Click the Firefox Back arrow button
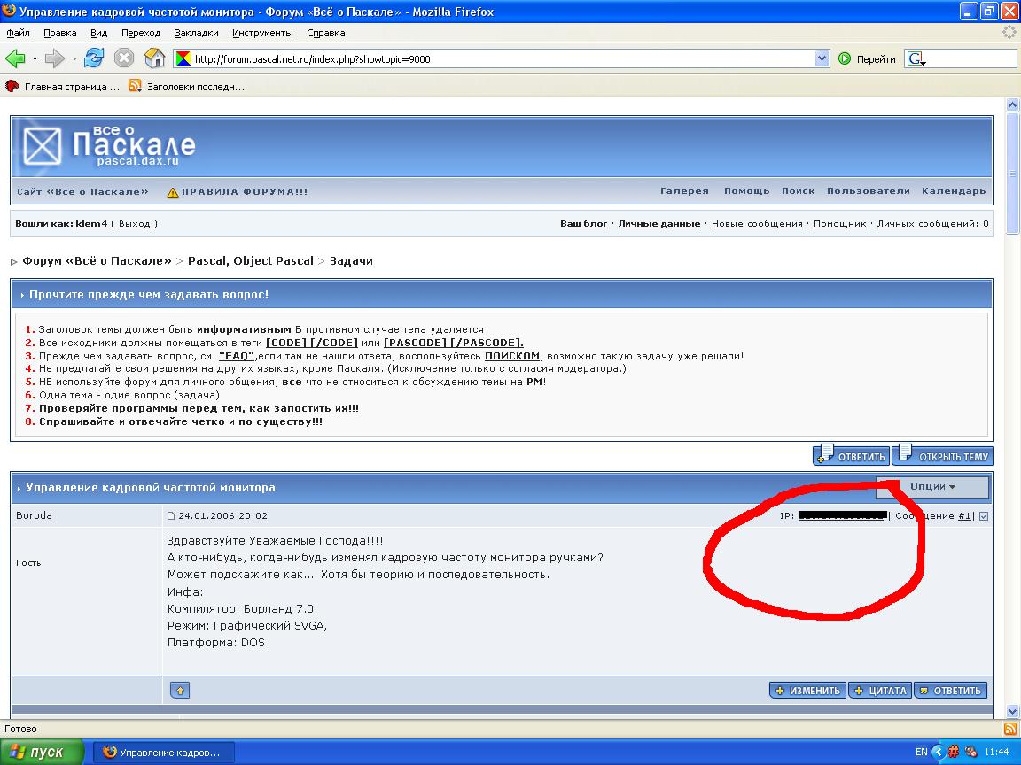The image size is (1021, 765). tap(15, 58)
